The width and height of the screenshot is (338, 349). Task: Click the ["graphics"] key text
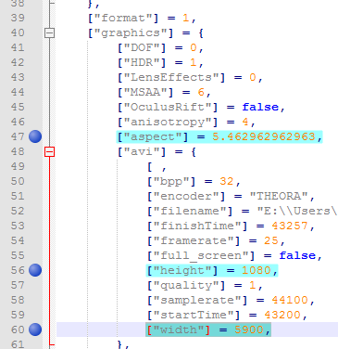(x=131, y=32)
